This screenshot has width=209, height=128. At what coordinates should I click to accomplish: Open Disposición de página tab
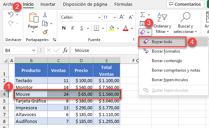tap(85, 4)
